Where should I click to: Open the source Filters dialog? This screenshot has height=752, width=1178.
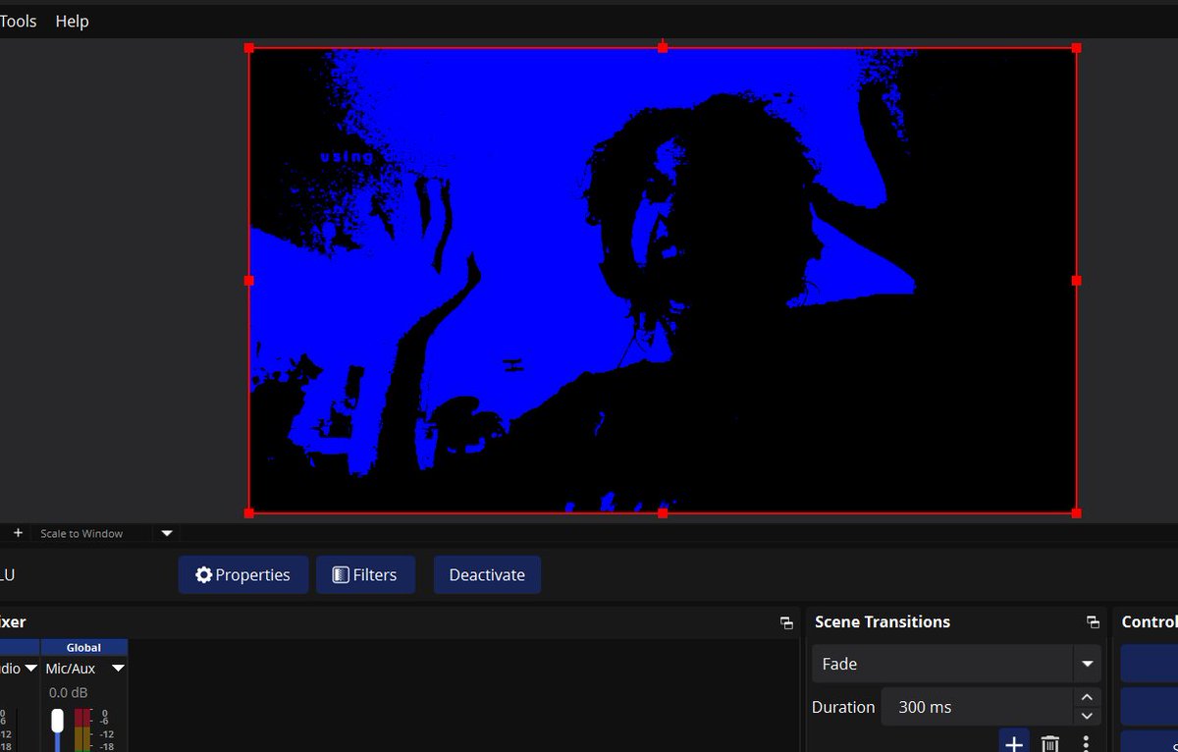365,575
